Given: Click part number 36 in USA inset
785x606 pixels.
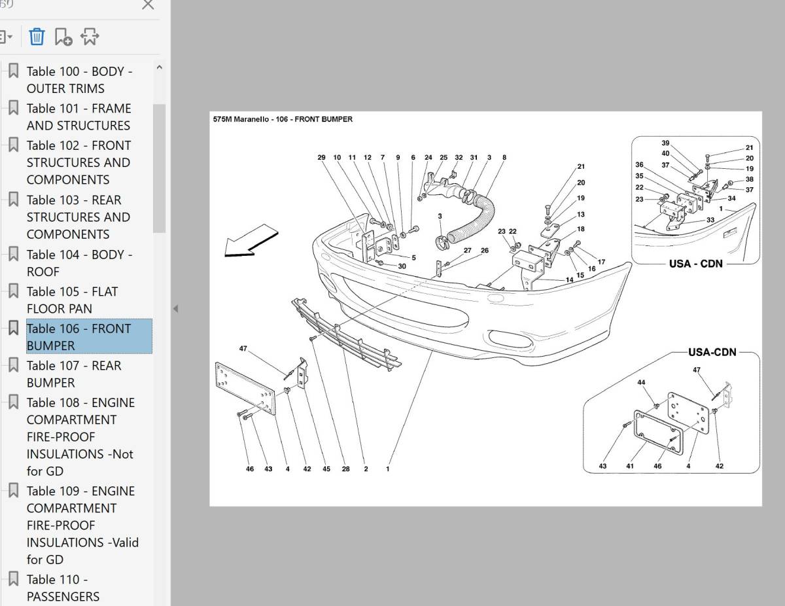Looking at the screenshot, I should 639,165.
